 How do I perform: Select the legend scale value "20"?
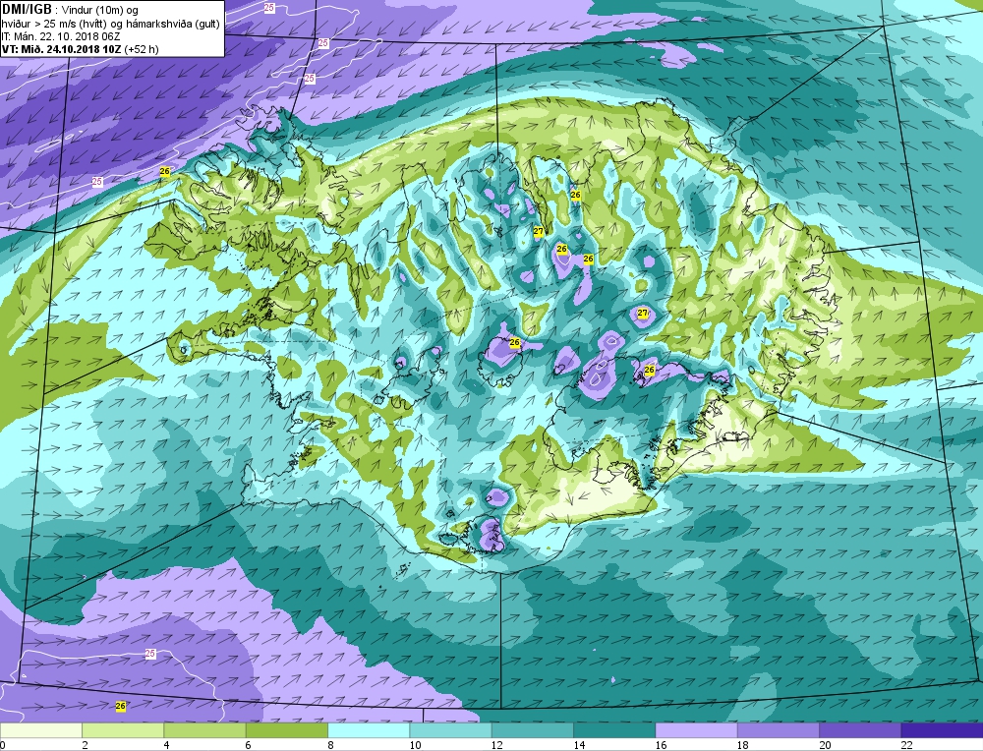point(825,745)
